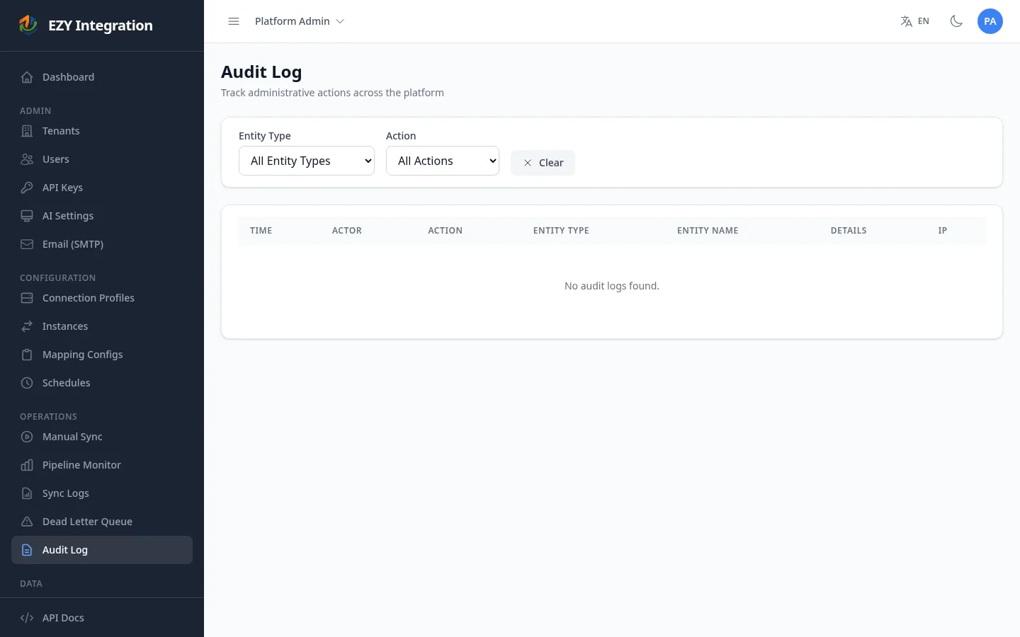This screenshot has width=1020, height=637.
Task: Open Email (SMTP) settings
Action: [x=102, y=244]
